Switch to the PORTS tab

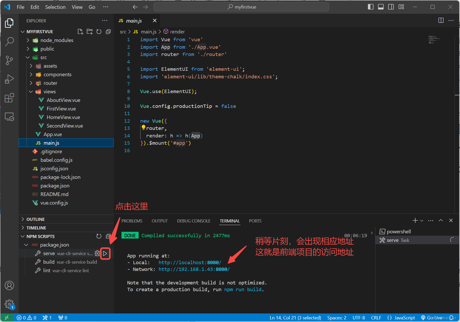pos(255,221)
